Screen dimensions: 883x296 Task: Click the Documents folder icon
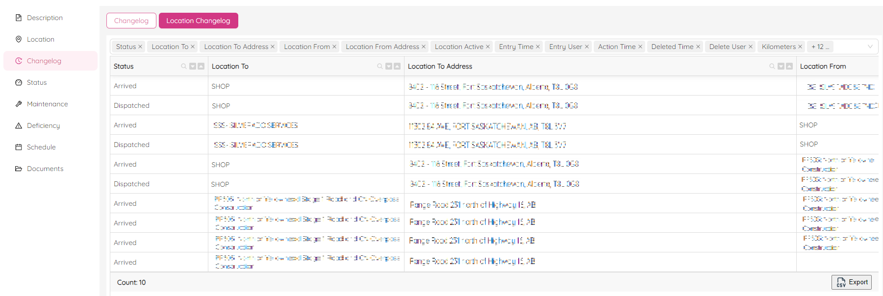coord(19,169)
